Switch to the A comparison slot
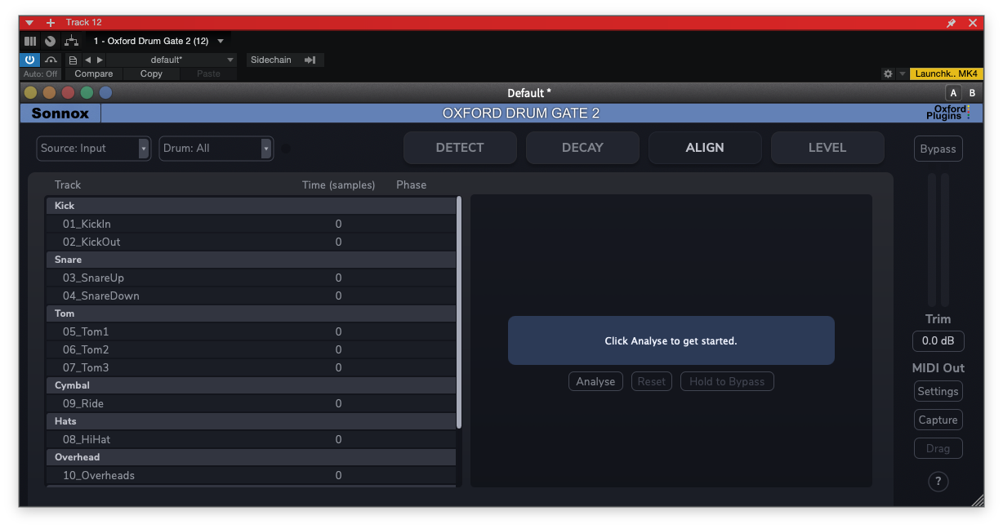The image size is (1003, 529). pyautogui.click(x=953, y=93)
